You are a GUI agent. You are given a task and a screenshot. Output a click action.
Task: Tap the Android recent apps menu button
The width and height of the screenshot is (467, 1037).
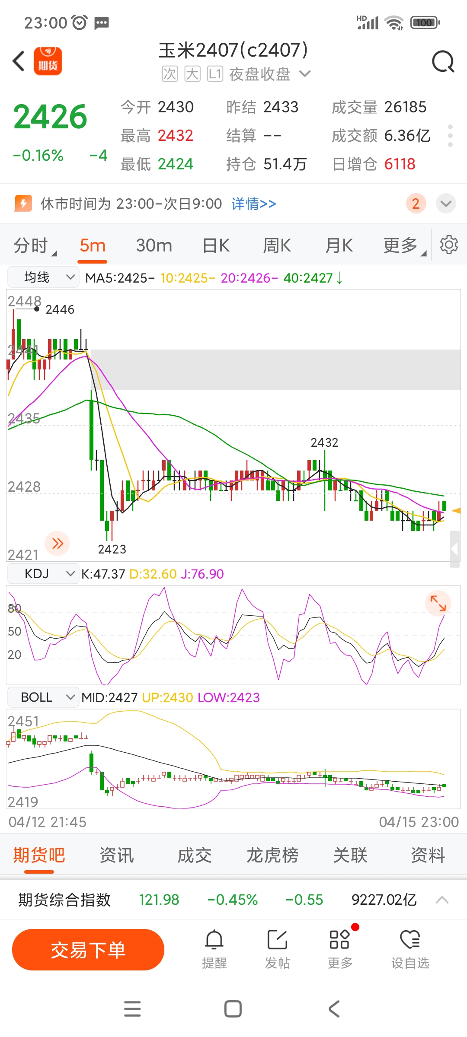(132, 1009)
